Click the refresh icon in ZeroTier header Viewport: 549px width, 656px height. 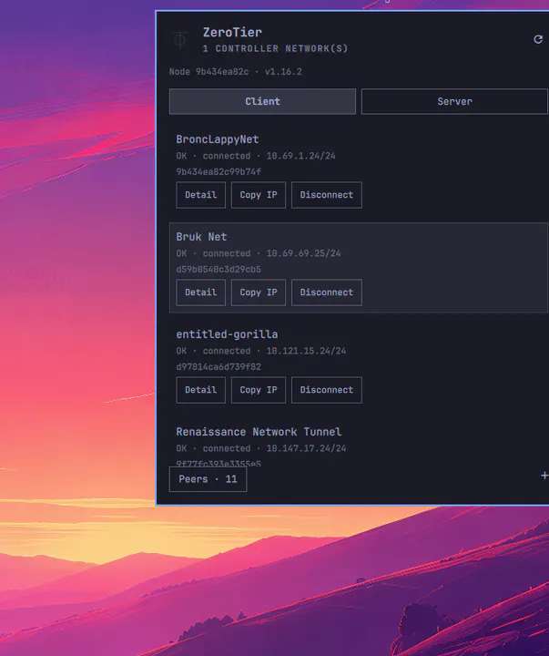pos(538,39)
